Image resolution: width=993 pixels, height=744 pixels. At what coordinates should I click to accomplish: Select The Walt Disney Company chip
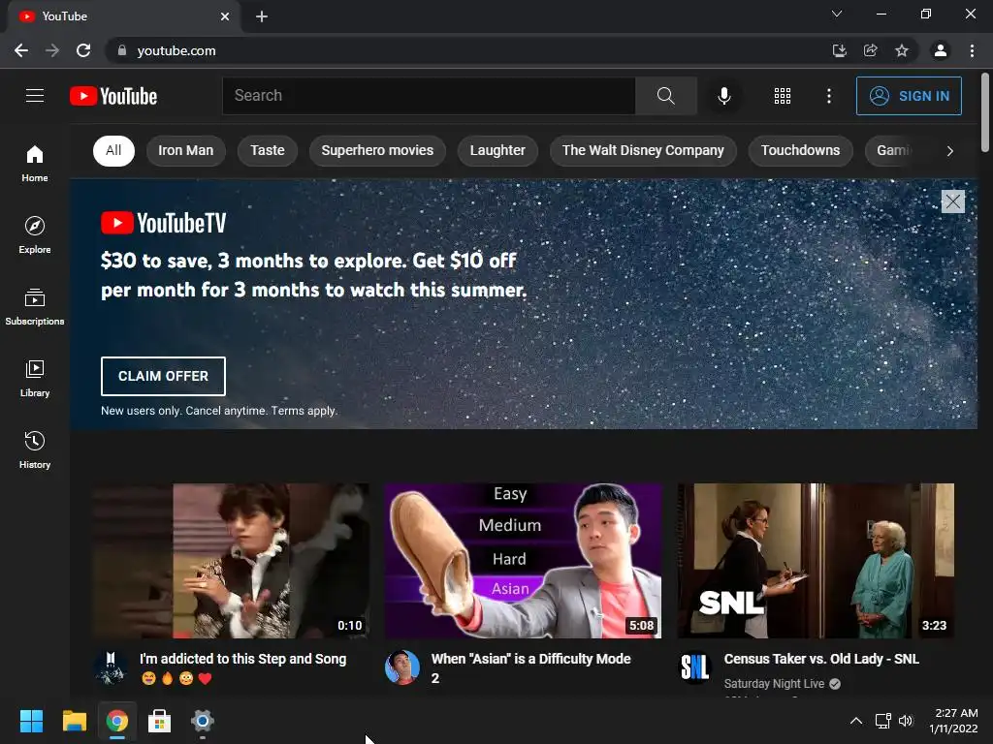click(643, 150)
